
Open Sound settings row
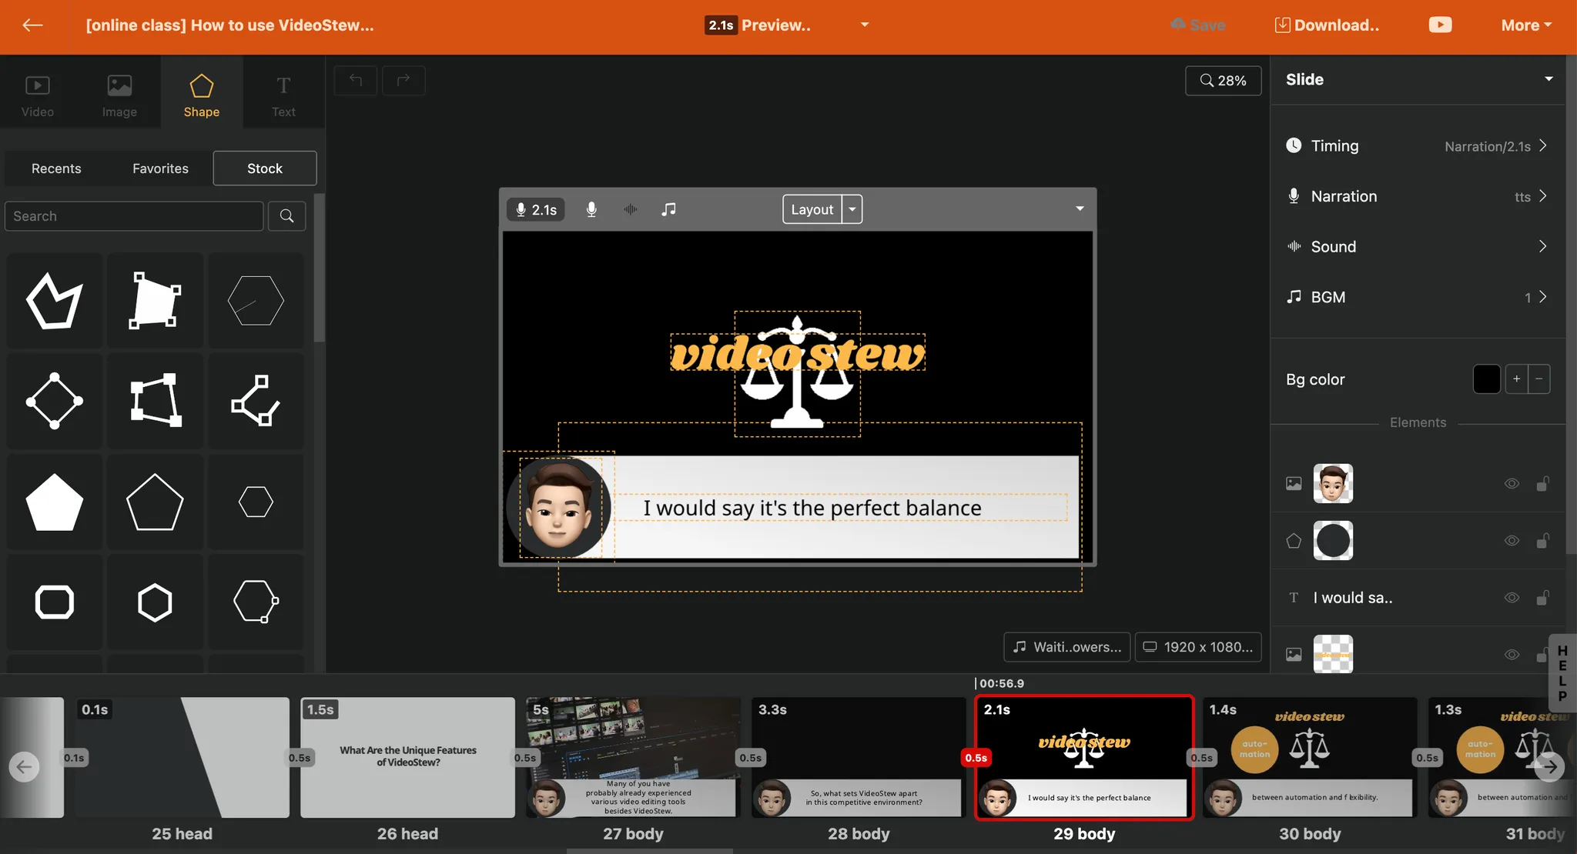pyautogui.click(x=1417, y=246)
